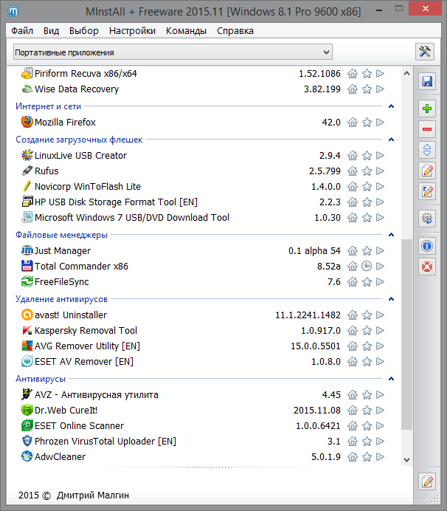Collapse the Создание загрузочных флешек group
The height and width of the screenshot is (511, 447).
pyautogui.click(x=392, y=140)
